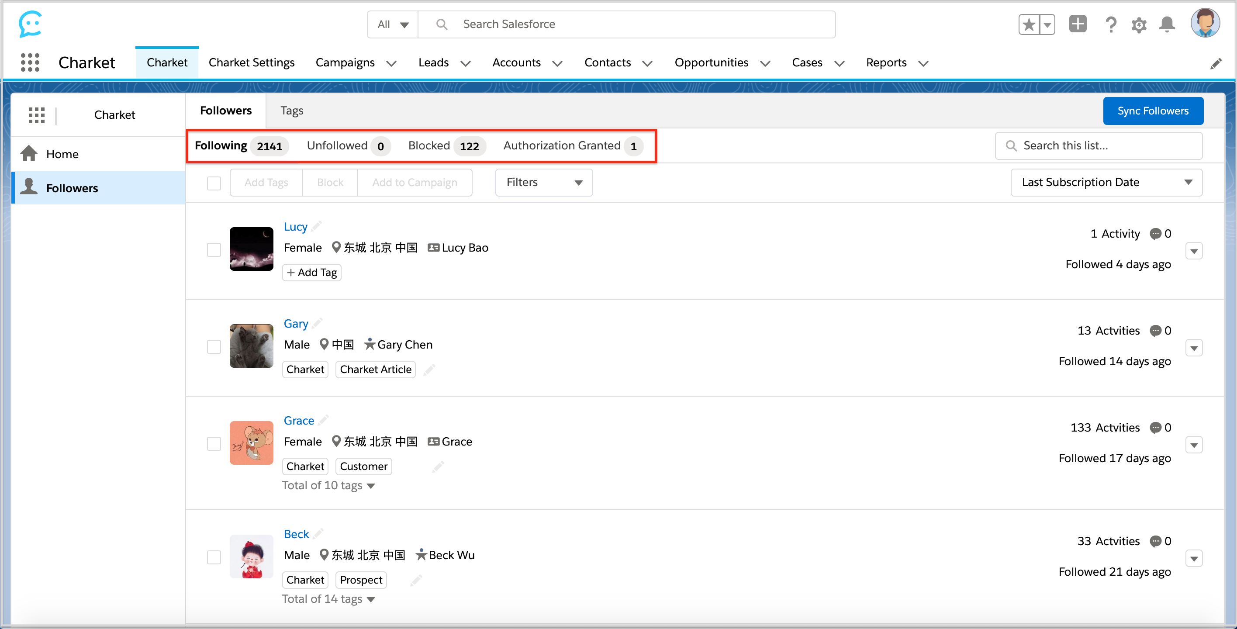Screen dimensions: 1237x629
Task: Click the global actions plus icon
Action: pyautogui.click(x=1078, y=24)
